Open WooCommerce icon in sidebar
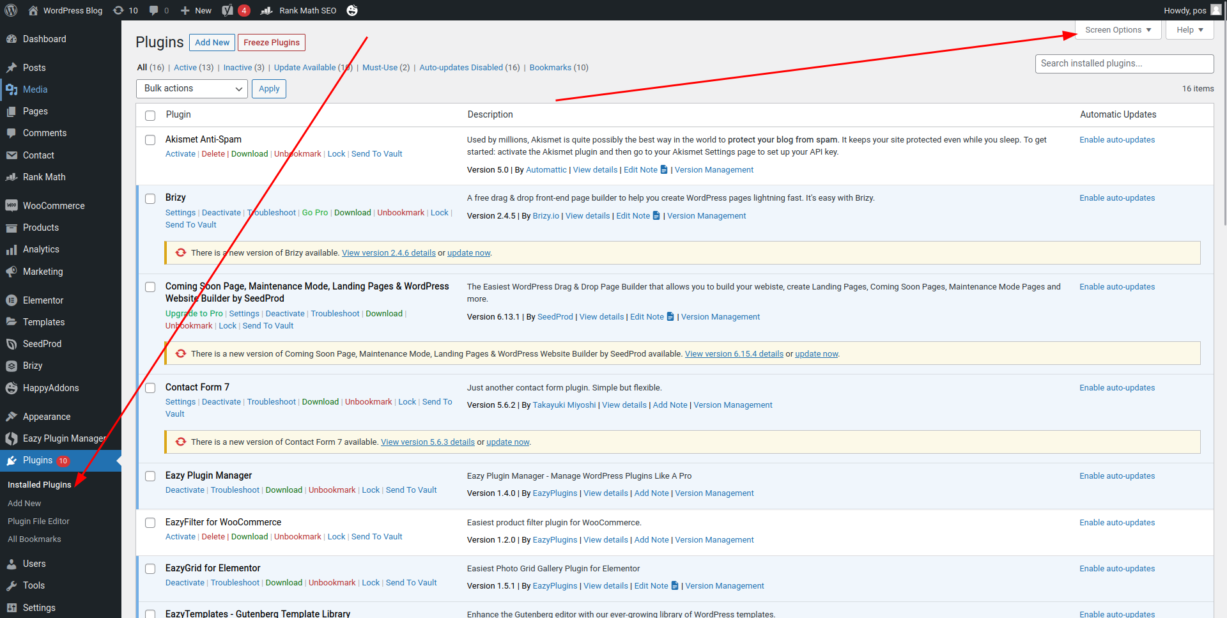Viewport: 1227px width, 618px height. click(x=12, y=206)
